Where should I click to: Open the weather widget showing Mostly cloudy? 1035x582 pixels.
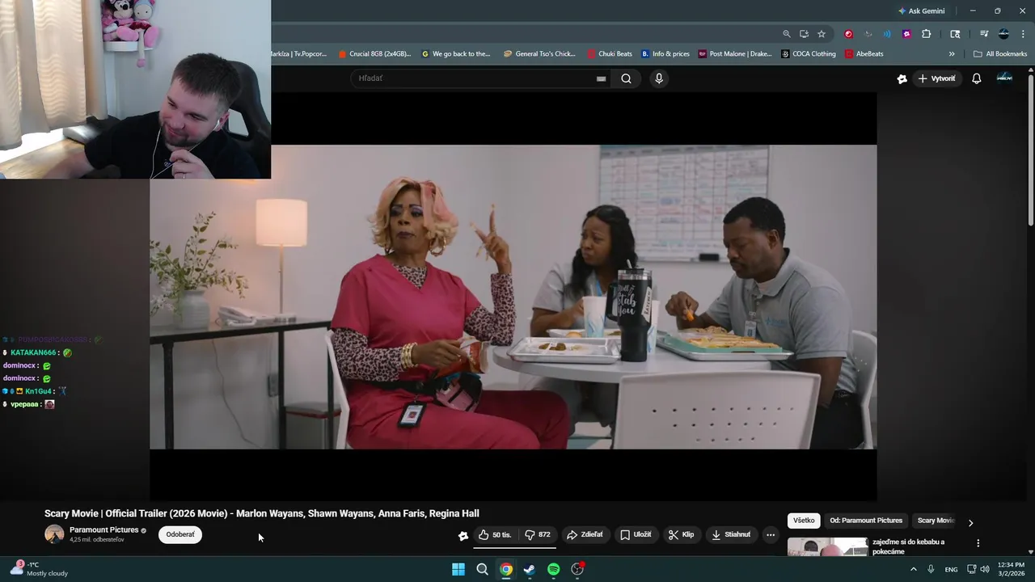click(40, 569)
